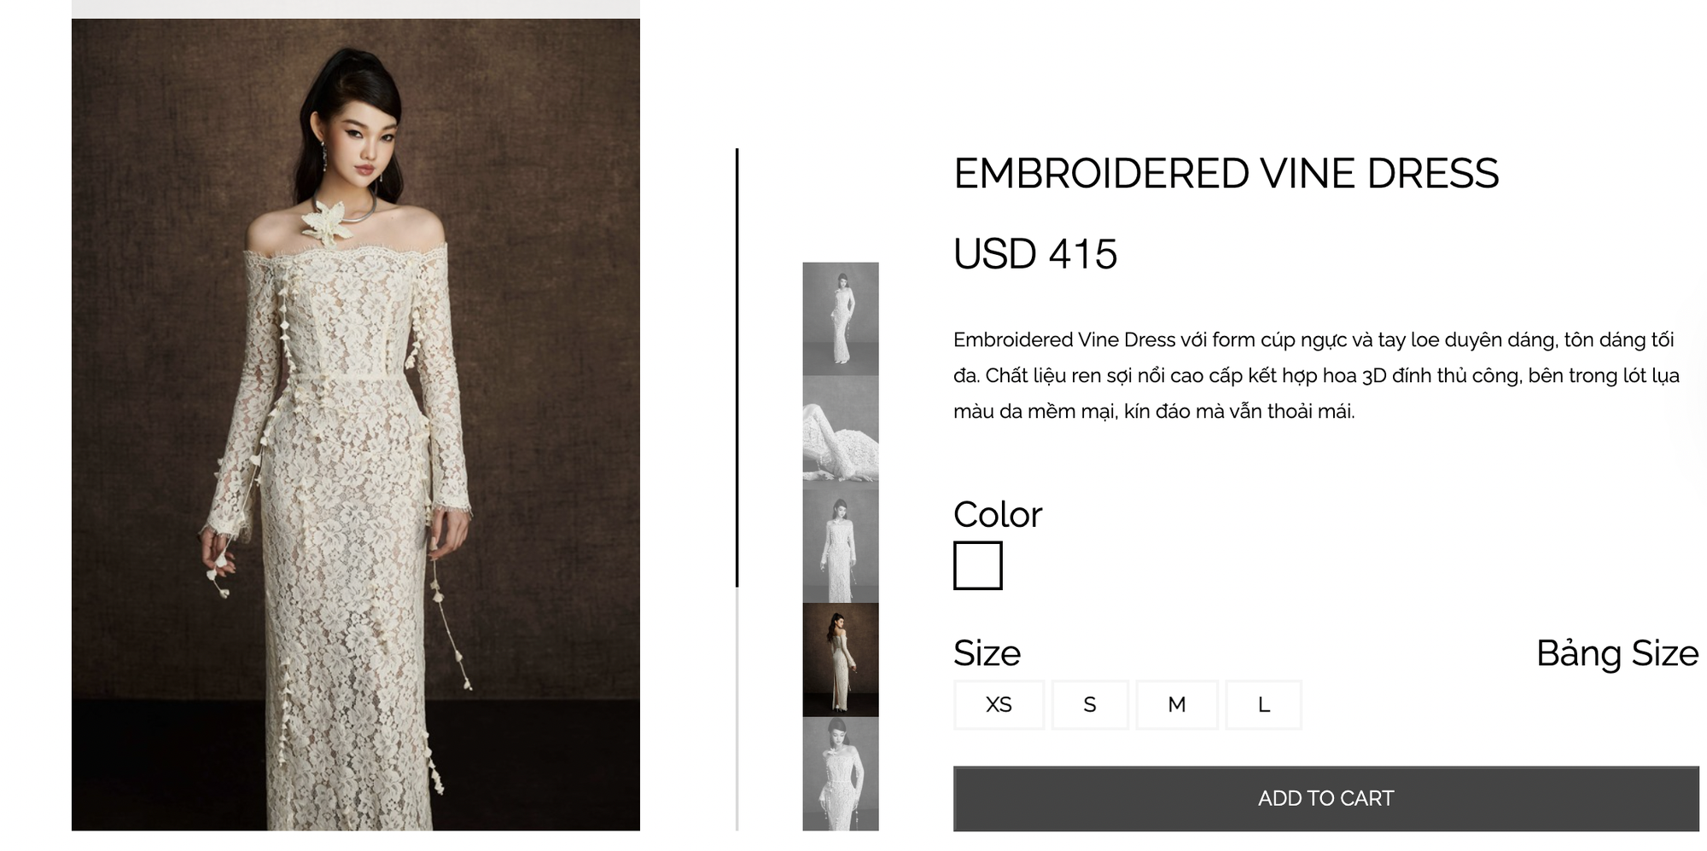Select brown-background back view thumbnail
The image size is (1707, 851).
(841, 660)
